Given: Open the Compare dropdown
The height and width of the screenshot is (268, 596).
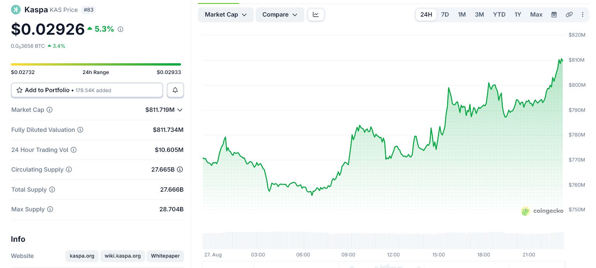Looking at the screenshot, I should (280, 15).
